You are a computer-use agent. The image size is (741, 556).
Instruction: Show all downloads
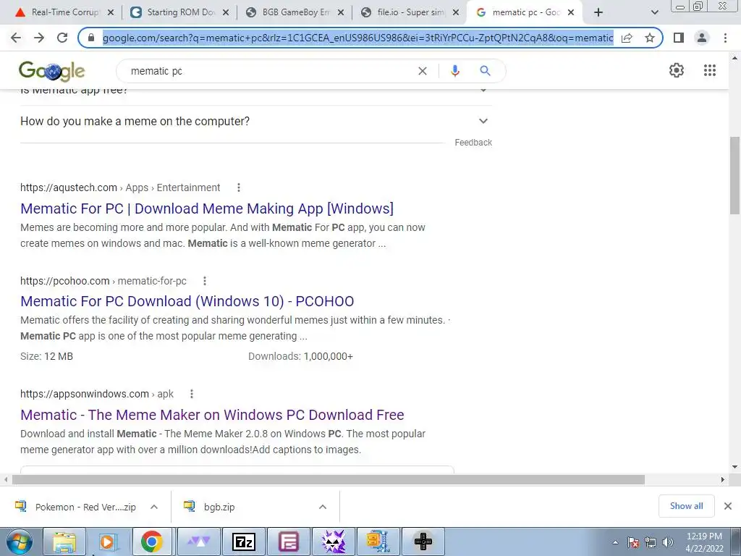tap(686, 506)
